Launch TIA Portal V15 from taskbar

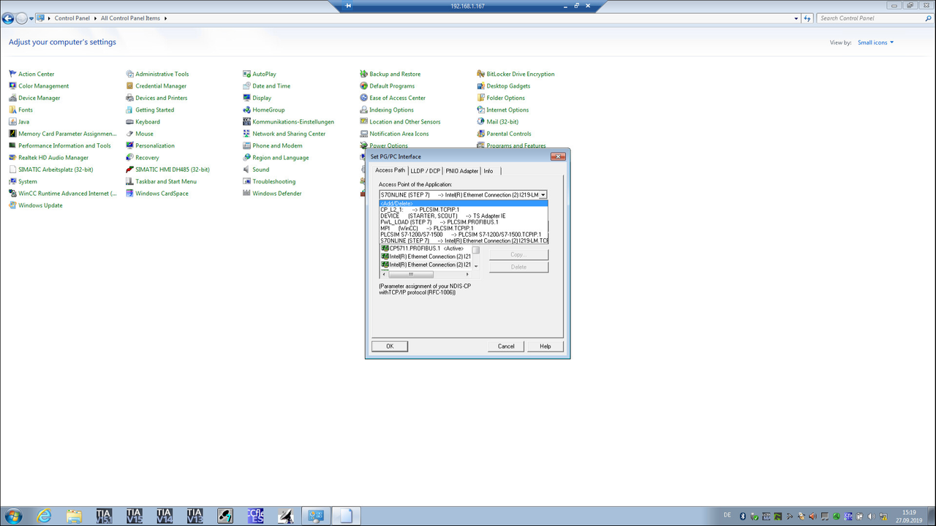click(x=134, y=516)
